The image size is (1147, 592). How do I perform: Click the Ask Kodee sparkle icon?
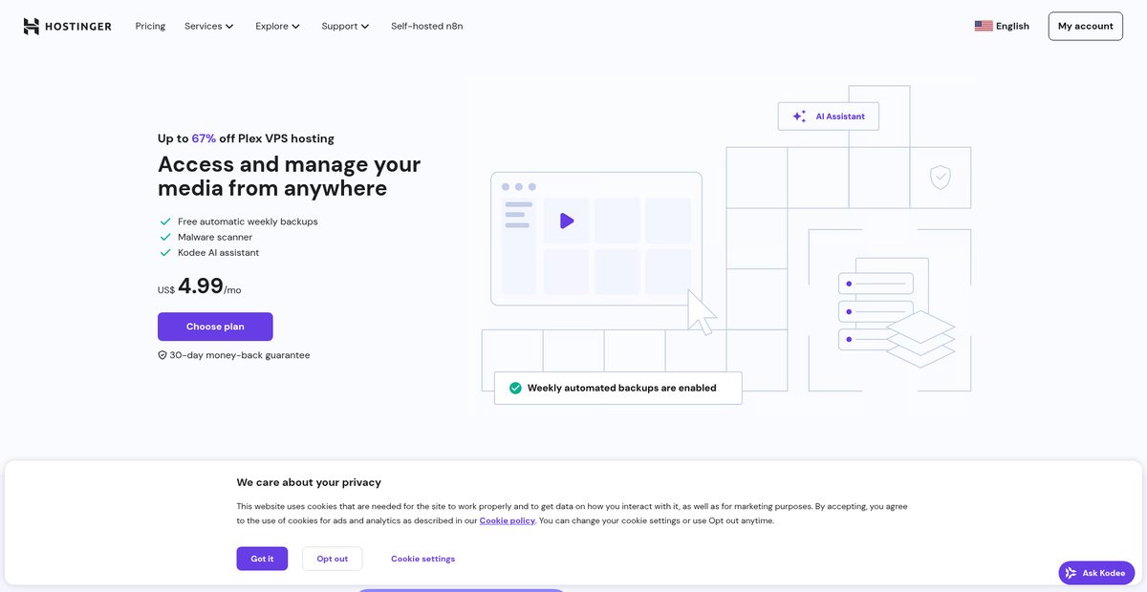pyautogui.click(x=1071, y=573)
